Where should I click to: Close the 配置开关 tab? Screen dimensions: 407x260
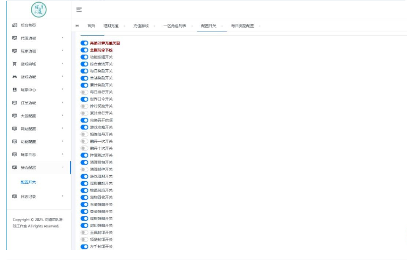tap(222, 26)
